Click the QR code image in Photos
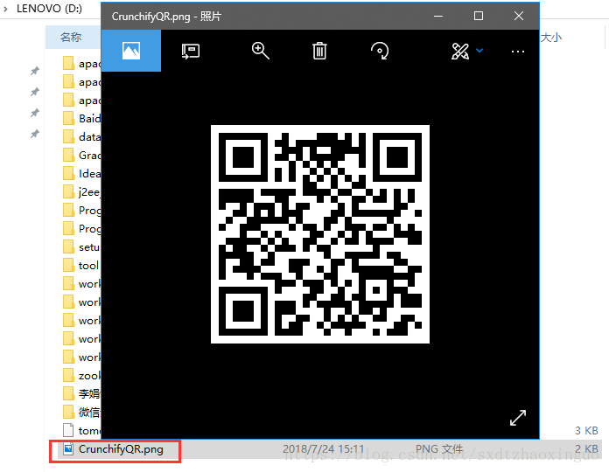 [x=320, y=234]
